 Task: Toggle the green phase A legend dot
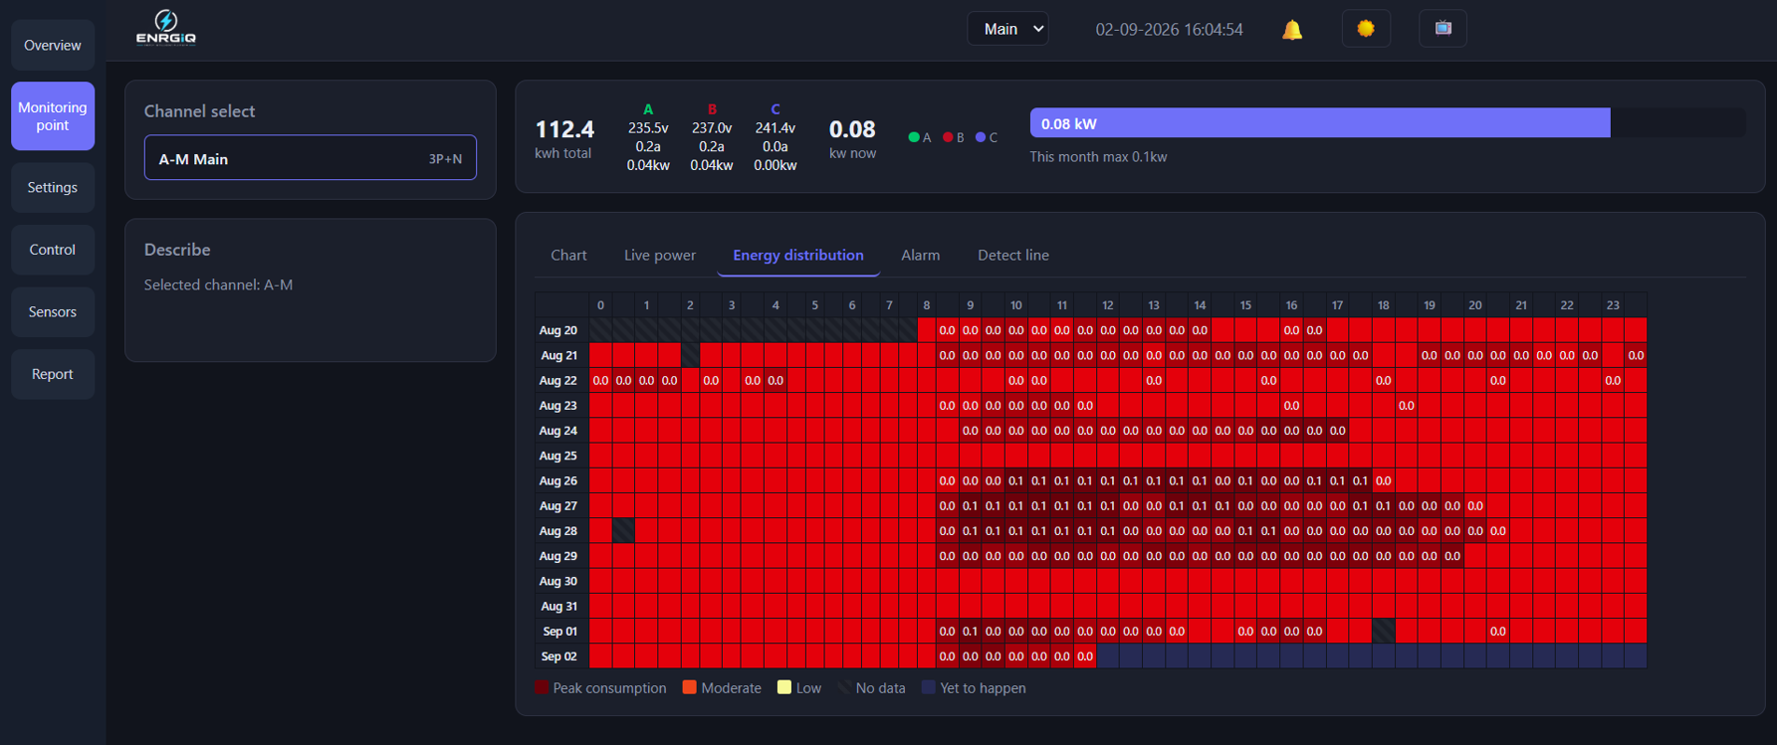point(914,137)
